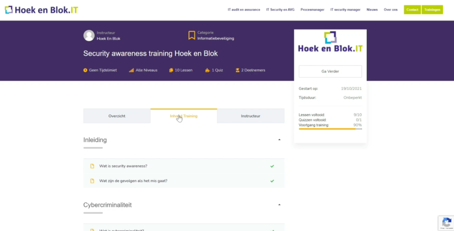Click document icon for Wat zijn de gevolgen
The image size is (454, 231).
(92, 181)
